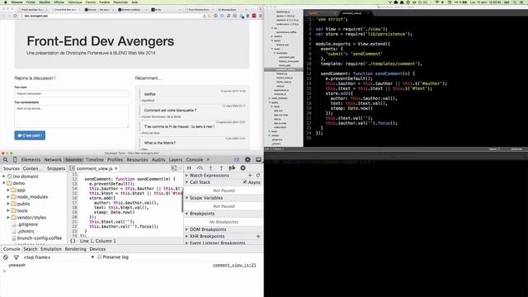The image size is (528, 297).
Task: Add a watch expression with plus
Action: click(x=250, y=176)
